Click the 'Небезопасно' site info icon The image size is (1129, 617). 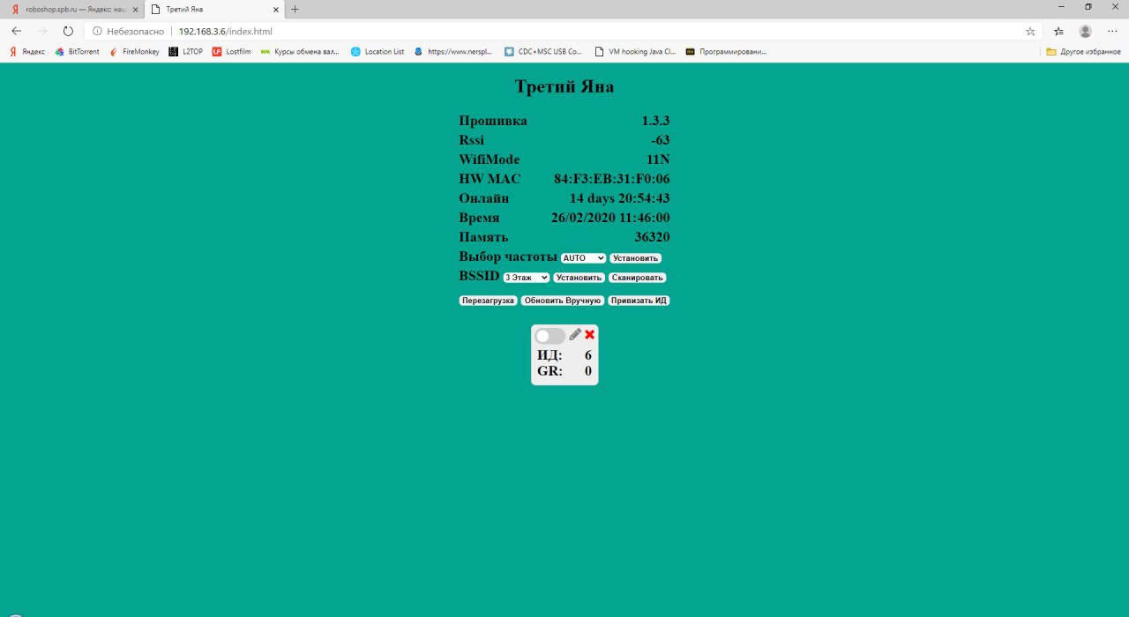click(98, 31)
